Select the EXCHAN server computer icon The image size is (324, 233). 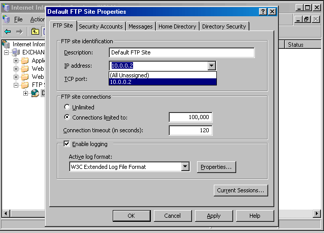coord(16,52)
